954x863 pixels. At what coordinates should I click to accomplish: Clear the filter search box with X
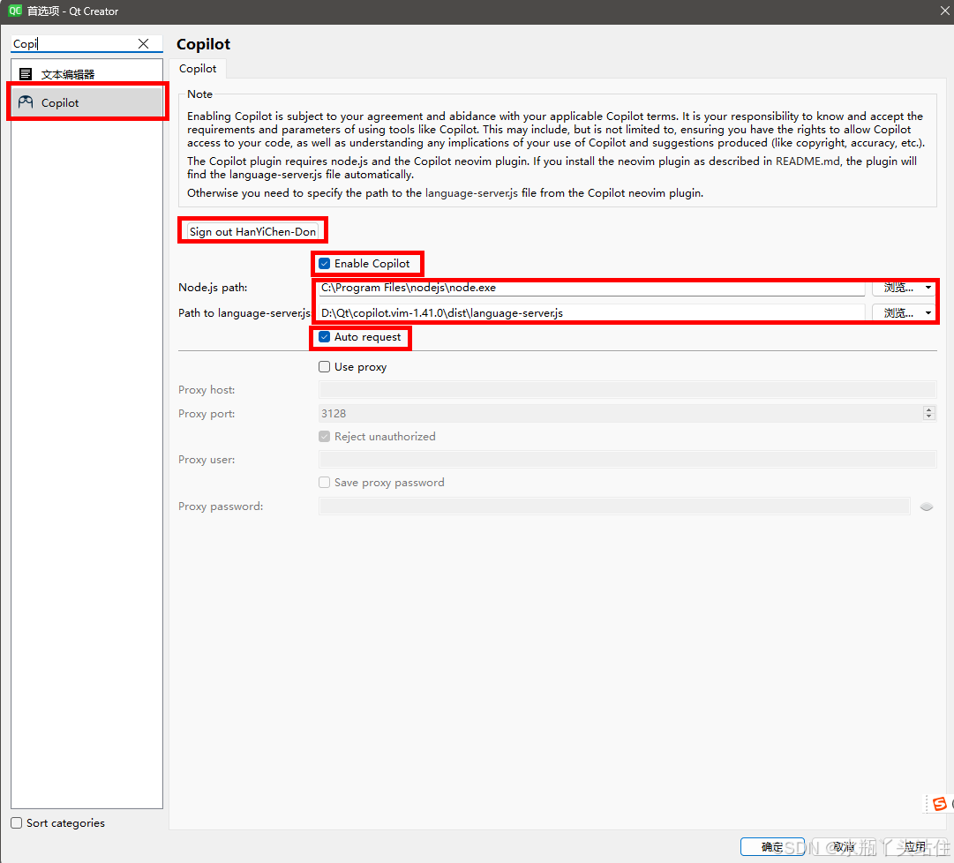(144, 44)
